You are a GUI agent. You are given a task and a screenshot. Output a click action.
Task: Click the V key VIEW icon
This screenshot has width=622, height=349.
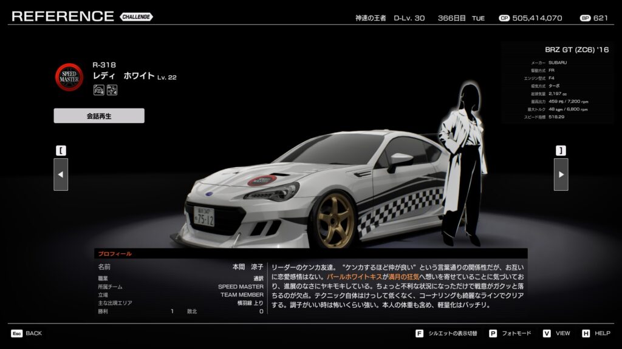pos(547,333)
